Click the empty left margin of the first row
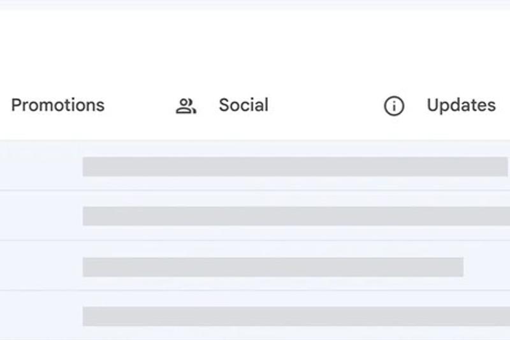This screenshot has height=340, width=510. 38,166
